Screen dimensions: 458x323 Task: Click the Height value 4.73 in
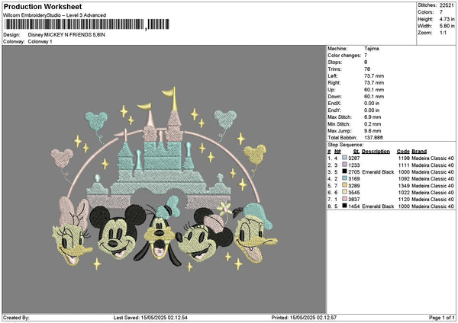click(x=447, y=19)
